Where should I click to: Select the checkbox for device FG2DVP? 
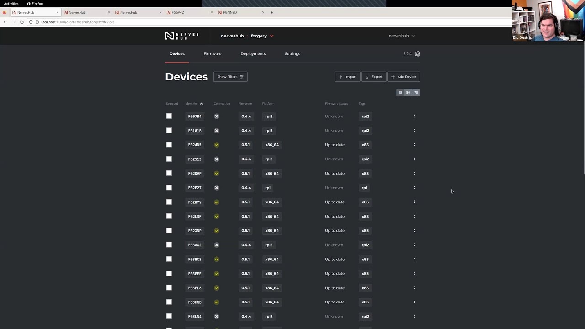click(169, 173)
